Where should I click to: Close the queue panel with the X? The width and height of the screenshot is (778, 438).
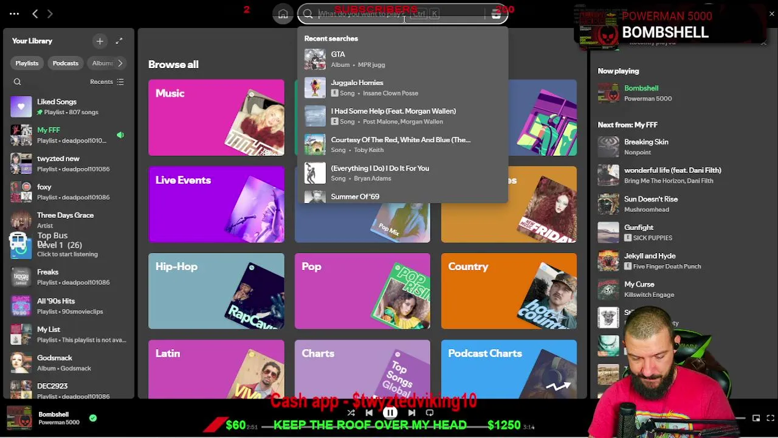click(763, 42)
